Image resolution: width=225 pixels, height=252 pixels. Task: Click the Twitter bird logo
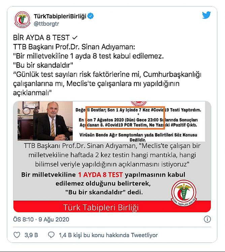[x=206, y=15]
